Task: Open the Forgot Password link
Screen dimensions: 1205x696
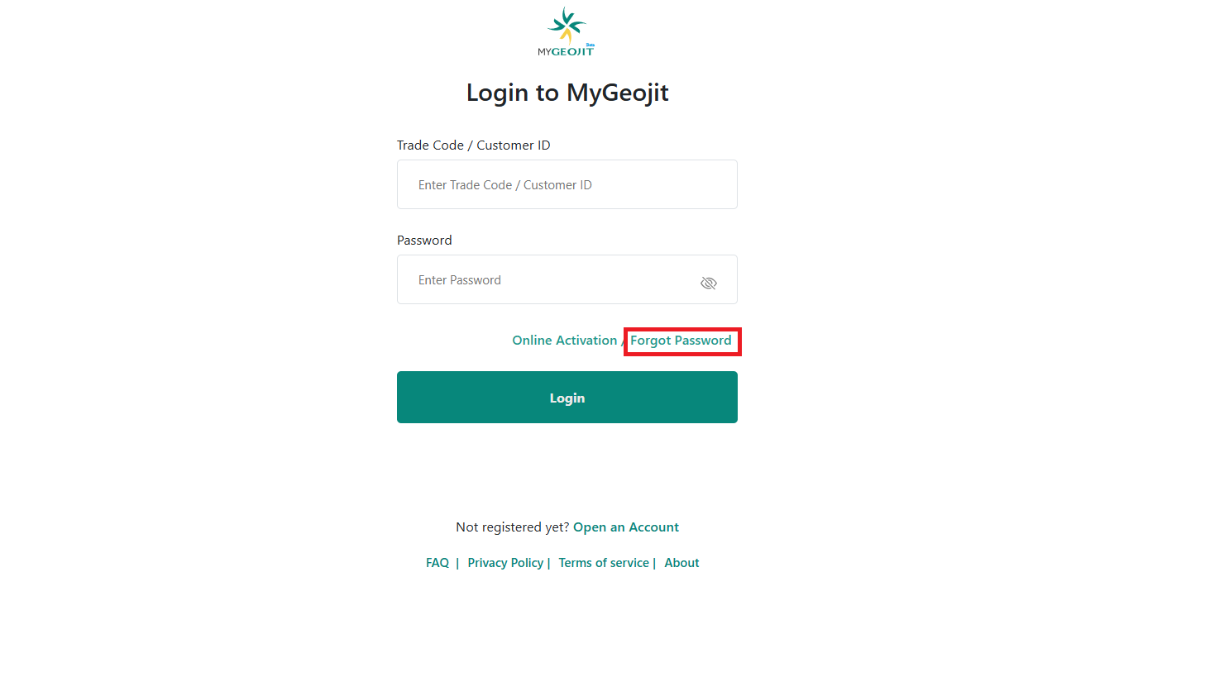Action: pyautogui.click(x=681, y=341)
